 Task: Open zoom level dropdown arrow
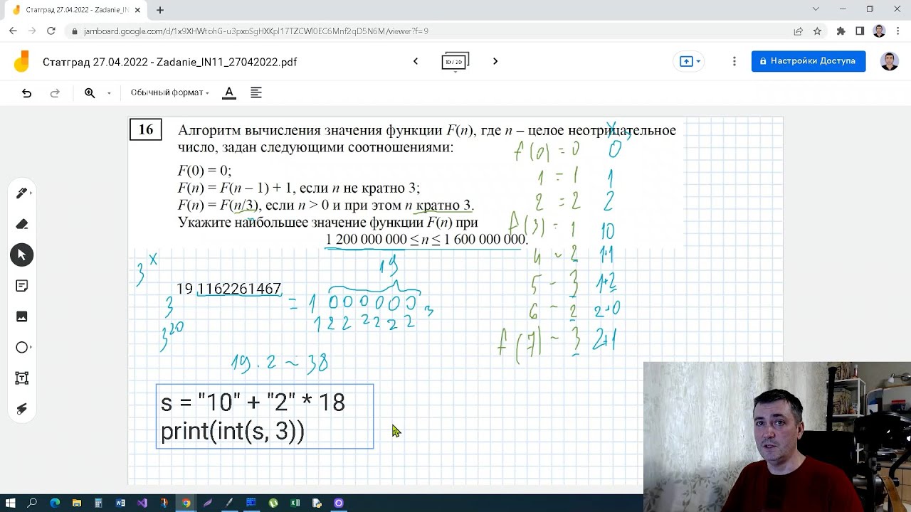pos(109,93)
